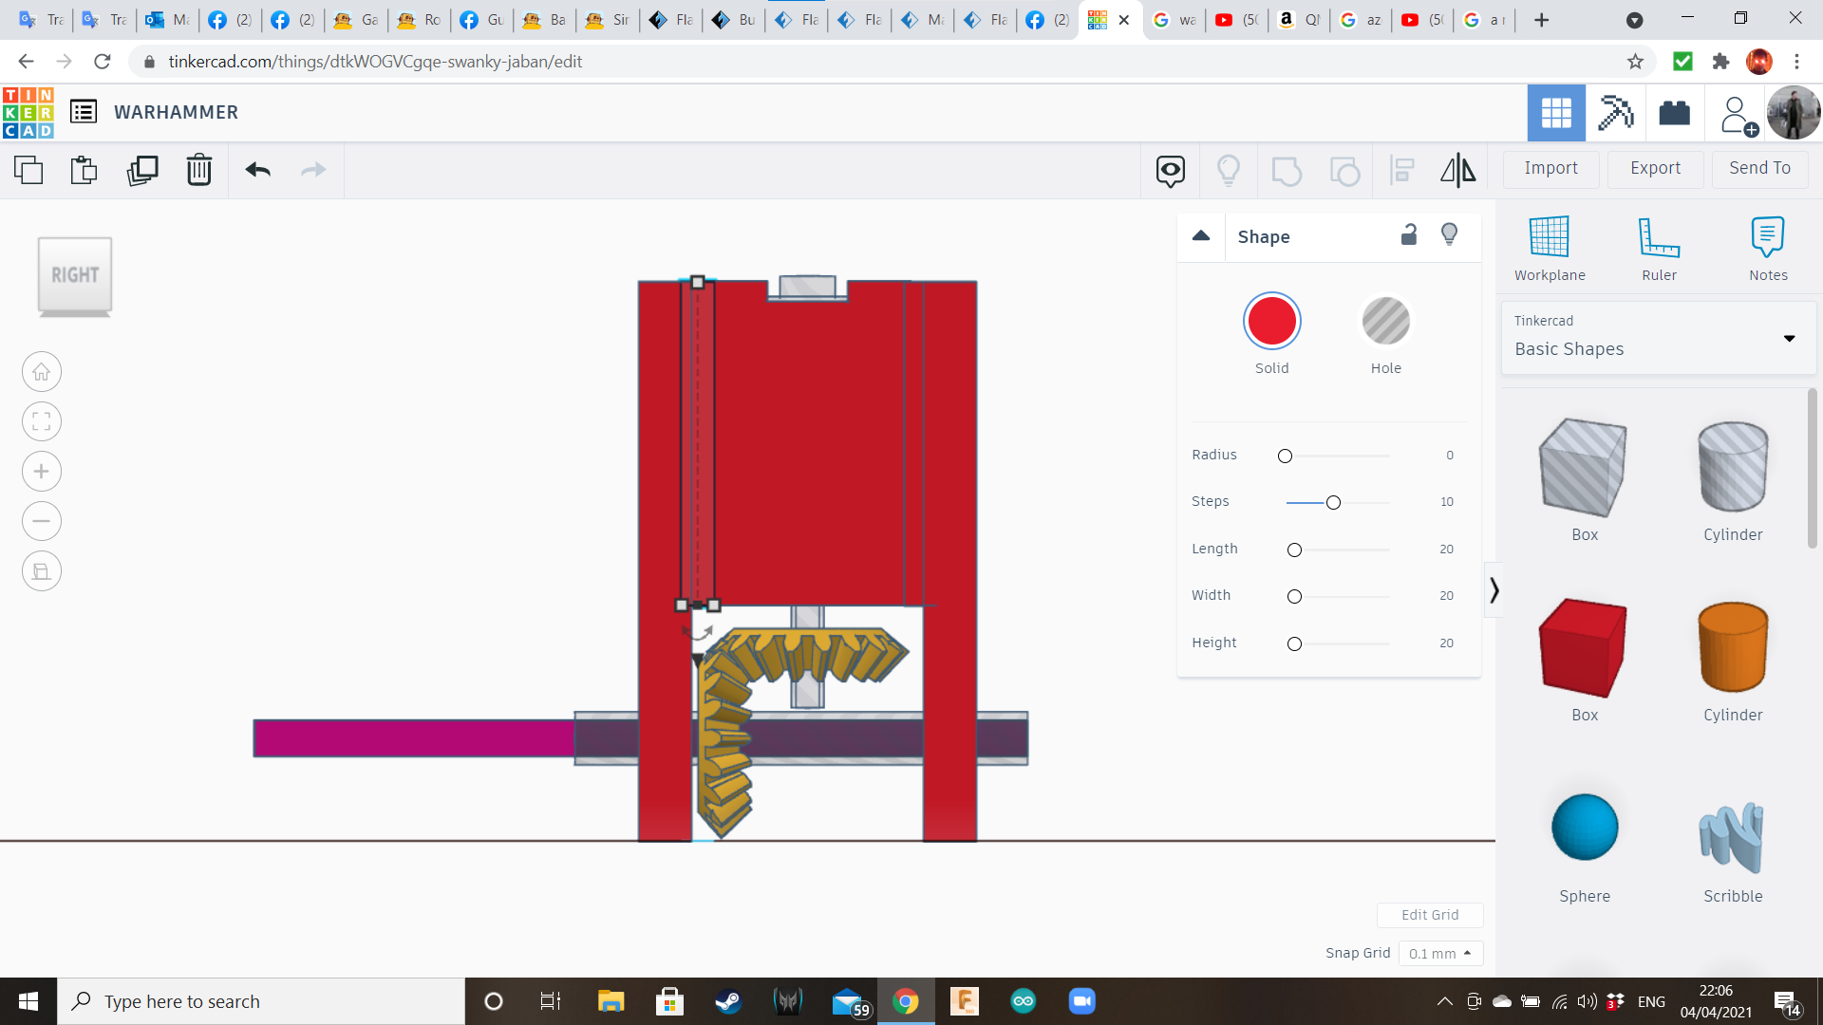
Task: Click the Steps slider handle
Action: 1333,502
